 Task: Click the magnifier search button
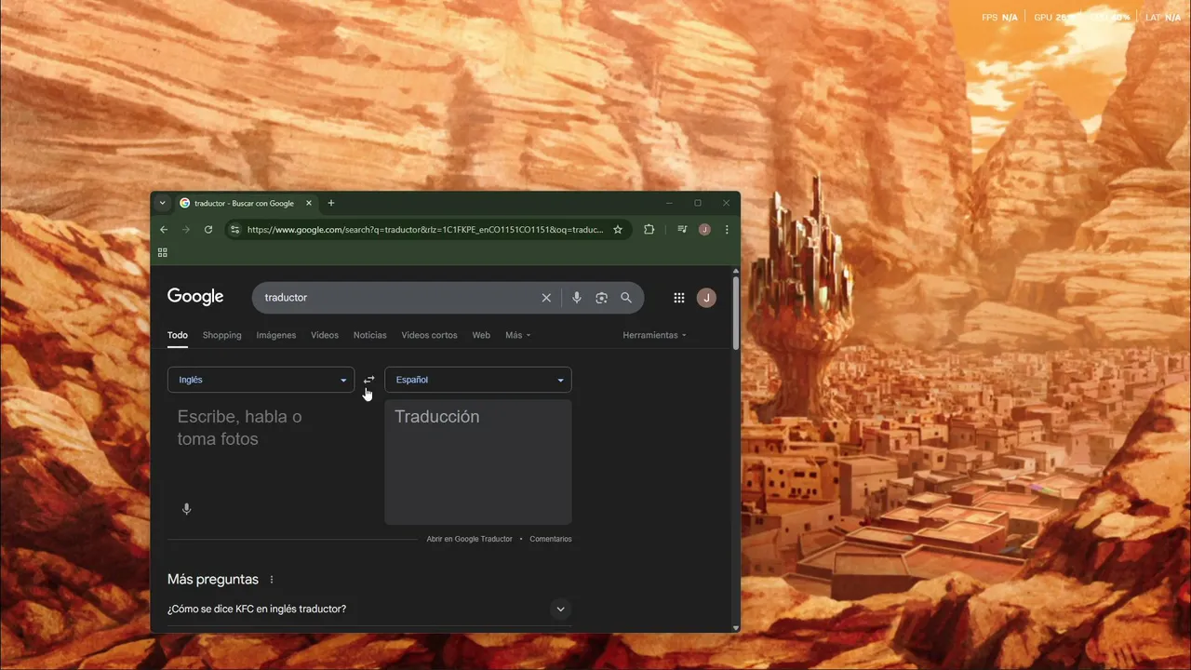click(x=626, y=298)
